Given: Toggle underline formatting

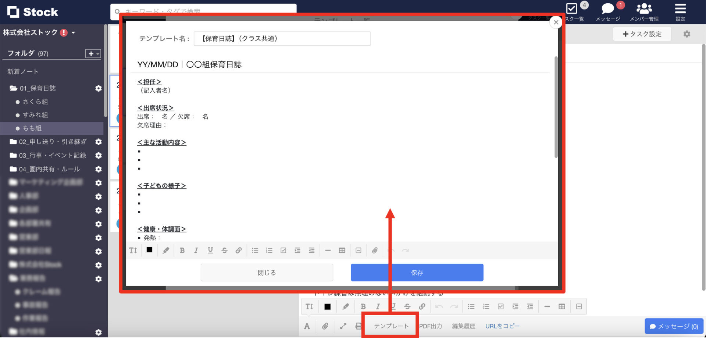Looking at the screenshot, I should (210, 250).
